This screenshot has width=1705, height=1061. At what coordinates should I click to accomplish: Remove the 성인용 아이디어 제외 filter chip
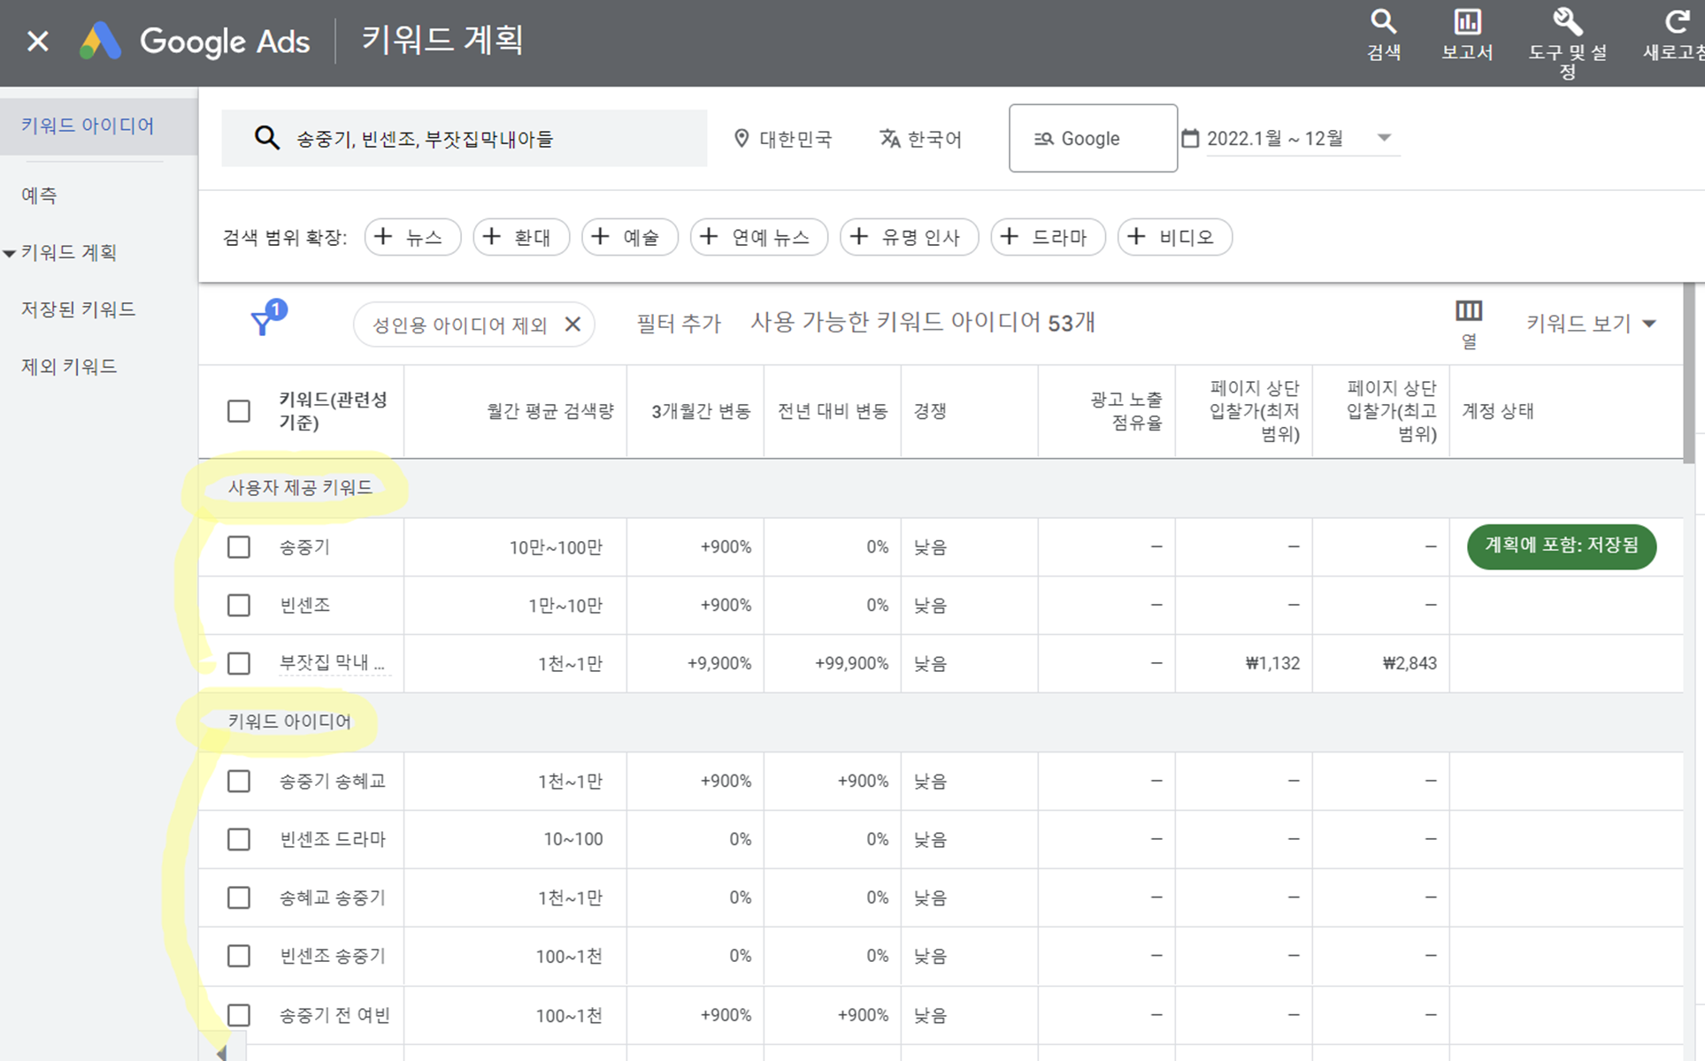pyautogui.click(x=572, y=324)
